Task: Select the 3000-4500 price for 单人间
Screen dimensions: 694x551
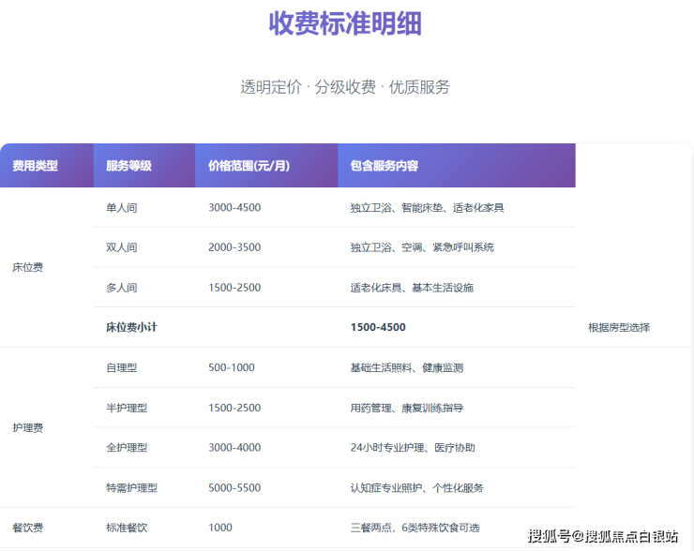Action: pos(234,207)
